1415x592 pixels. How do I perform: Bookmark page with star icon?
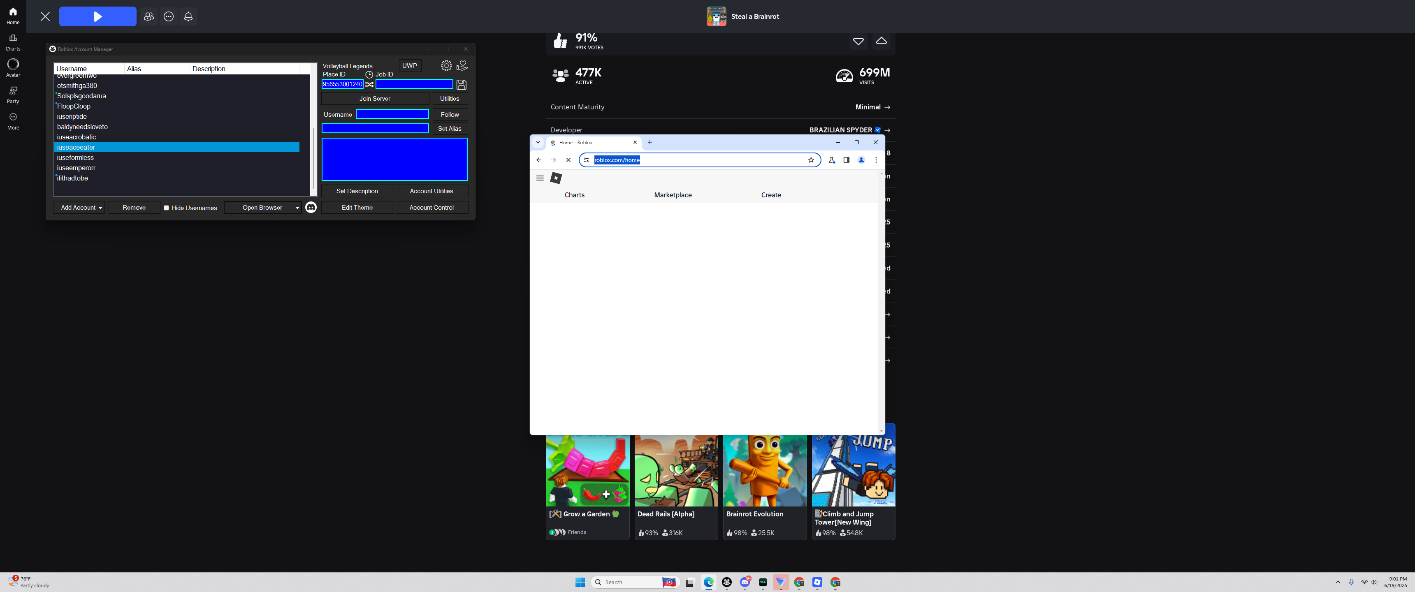pyautogui.click(x=811, y=160)
